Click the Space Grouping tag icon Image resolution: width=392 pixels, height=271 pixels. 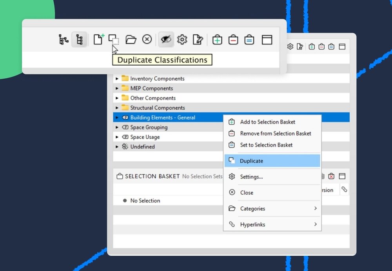pyautogui.click(x=125, y=127)
